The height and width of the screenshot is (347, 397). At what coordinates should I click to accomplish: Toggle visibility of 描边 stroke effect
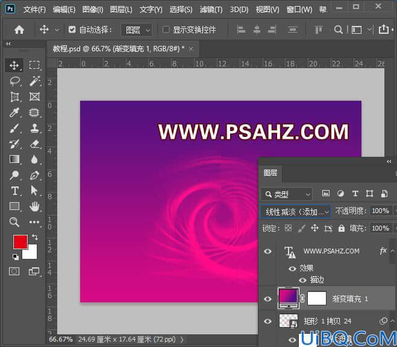point(303,280)
